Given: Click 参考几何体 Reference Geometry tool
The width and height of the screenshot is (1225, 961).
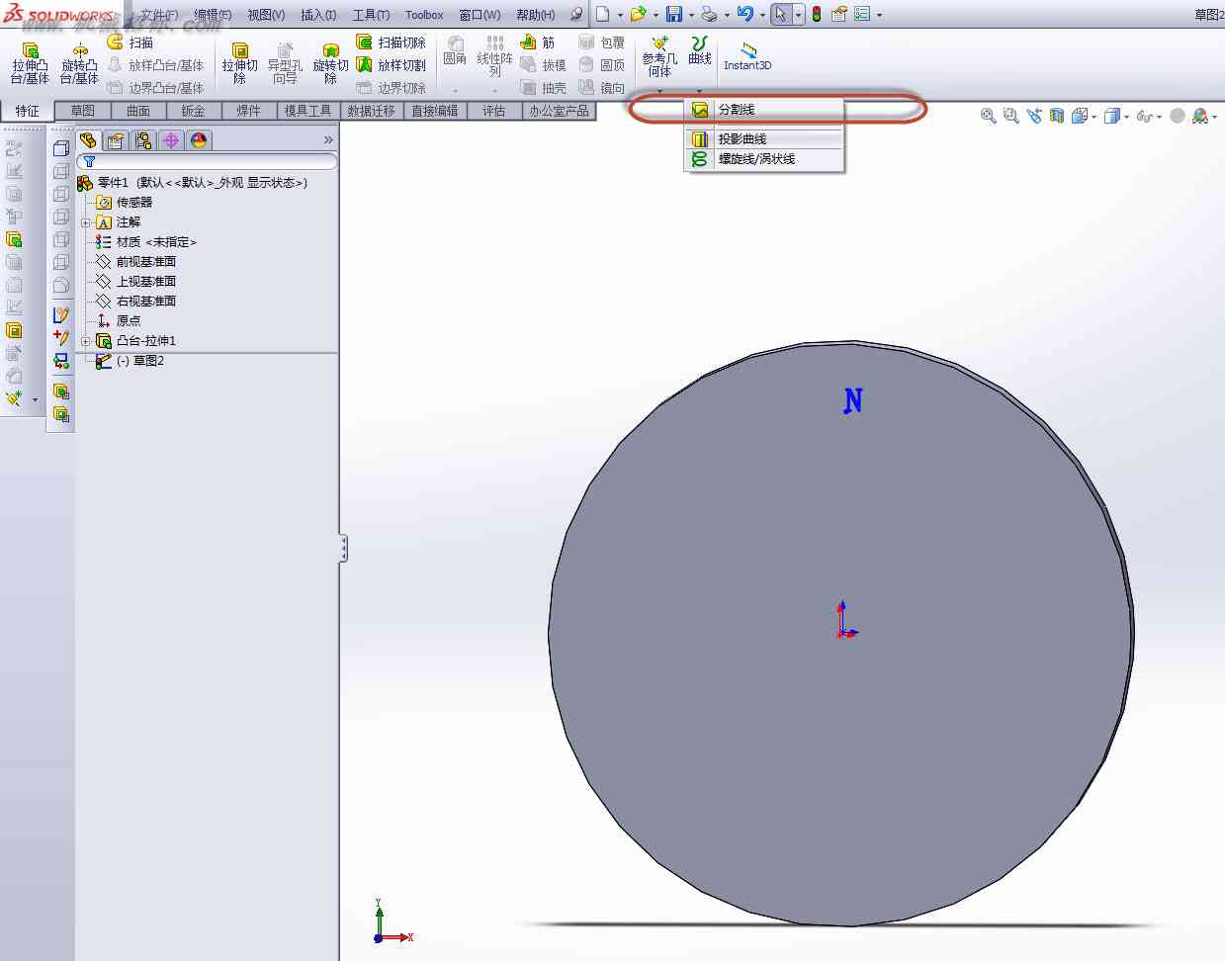Looking at the screenshot, I should [659, 57].
